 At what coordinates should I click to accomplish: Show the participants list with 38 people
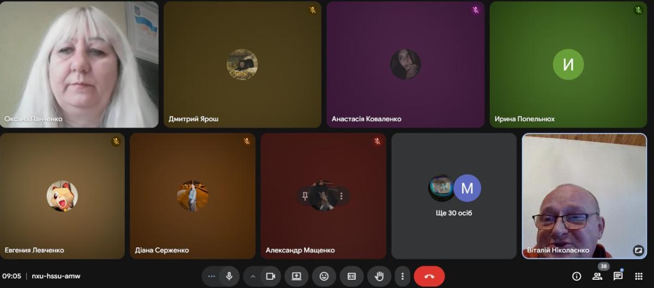597,276
